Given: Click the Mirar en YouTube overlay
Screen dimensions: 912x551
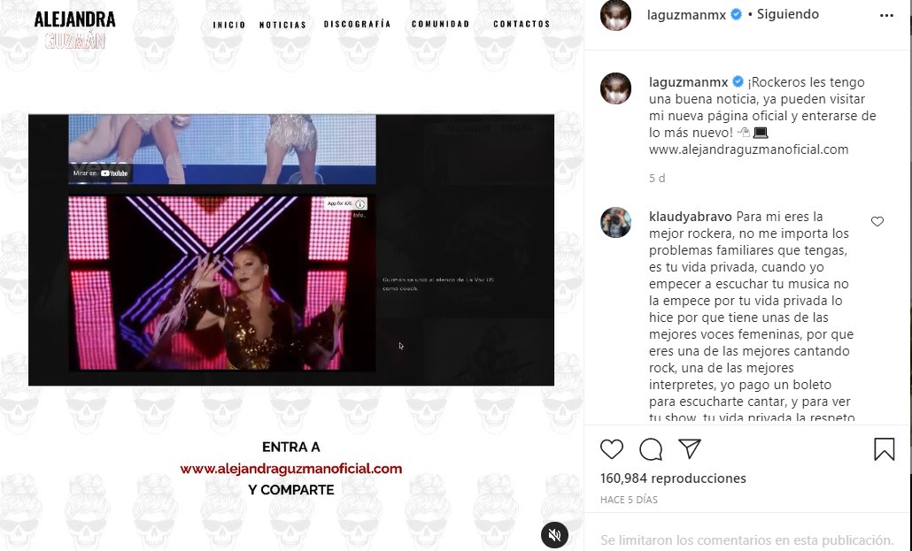Looking at the screenshot, I should coord(100,172).
